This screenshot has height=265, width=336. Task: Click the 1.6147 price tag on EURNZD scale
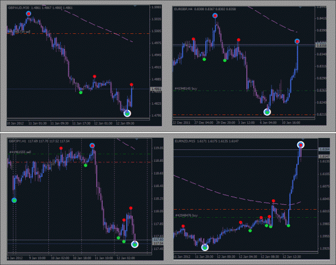coord(324,156)
